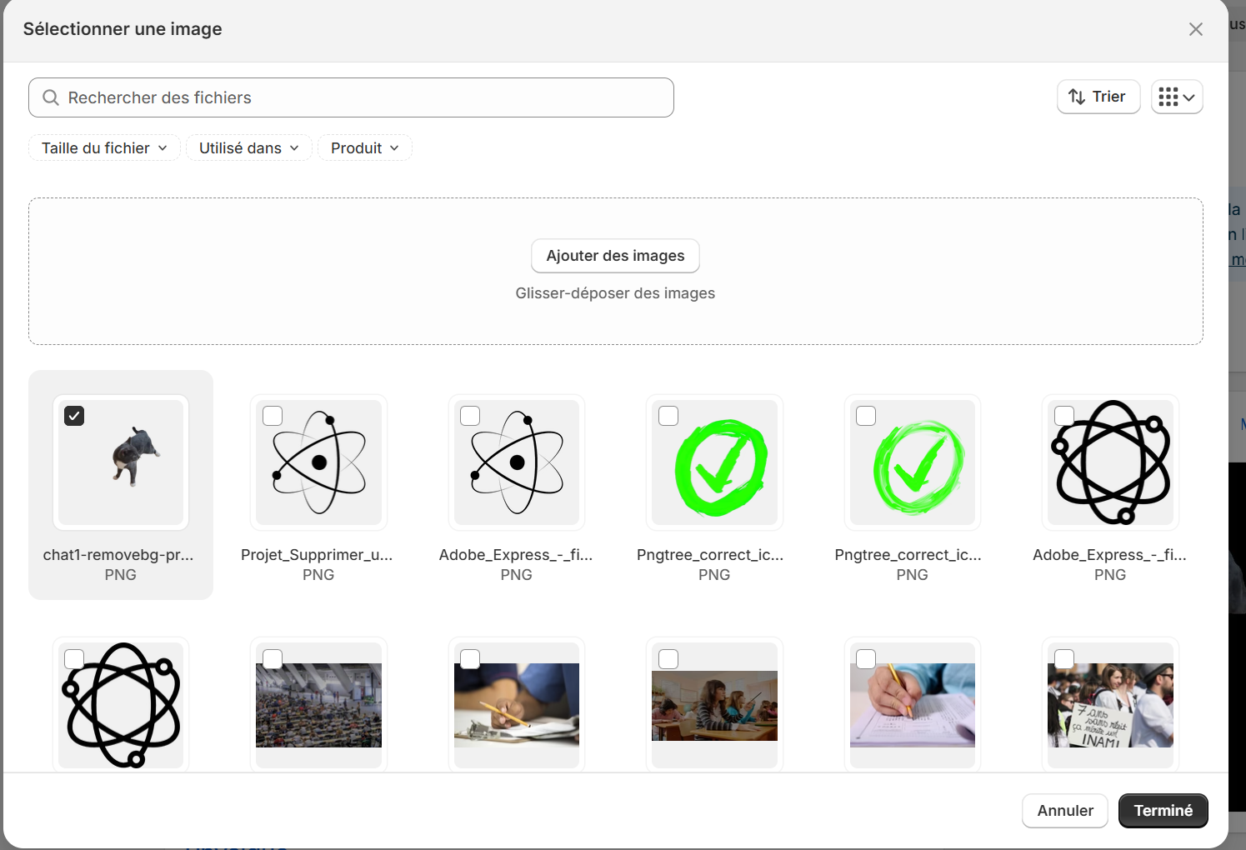
Task: Check the exam hall photo checkbox
Action: [x=273, y=659]
